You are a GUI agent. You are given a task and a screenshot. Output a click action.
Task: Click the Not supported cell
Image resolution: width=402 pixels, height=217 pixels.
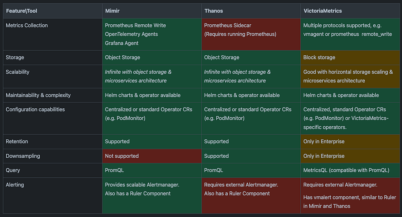(152, 156)
